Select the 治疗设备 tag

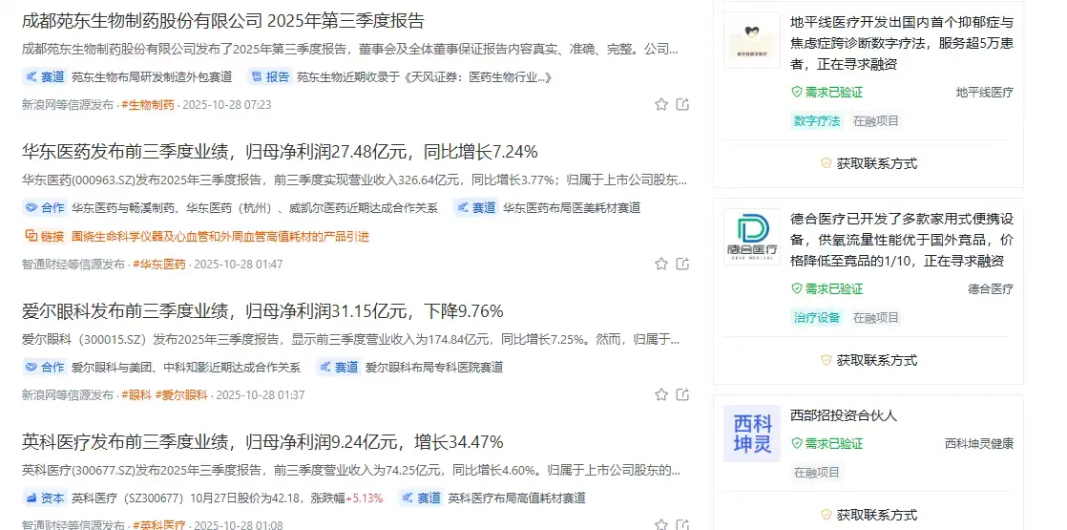[817, 317]
